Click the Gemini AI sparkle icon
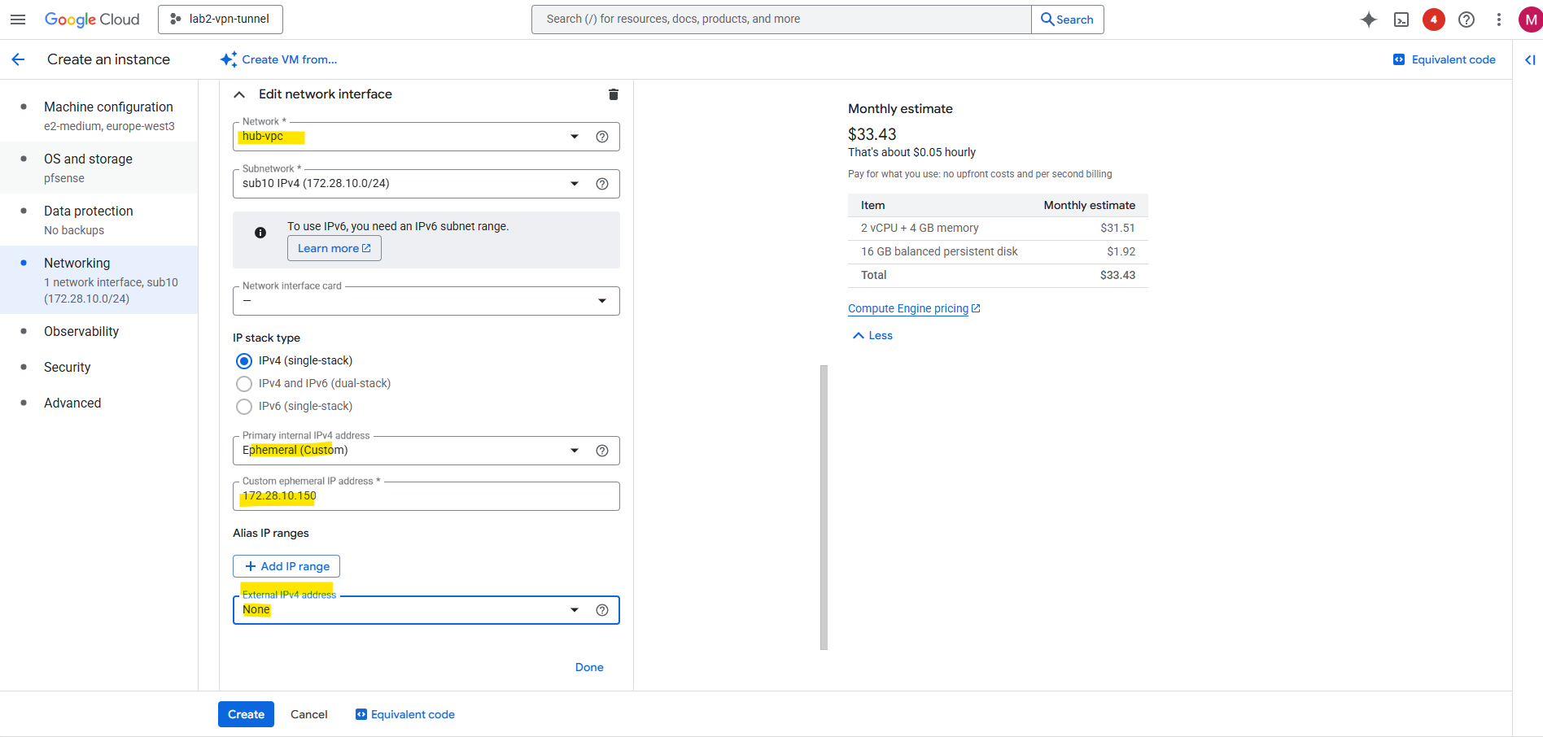The height and width of the screenshot is (737, 1543). point(1369,20)
